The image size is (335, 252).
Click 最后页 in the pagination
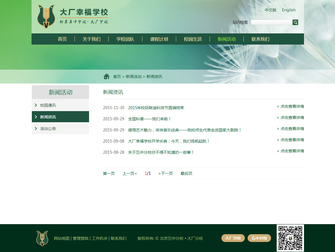point(186,173)
